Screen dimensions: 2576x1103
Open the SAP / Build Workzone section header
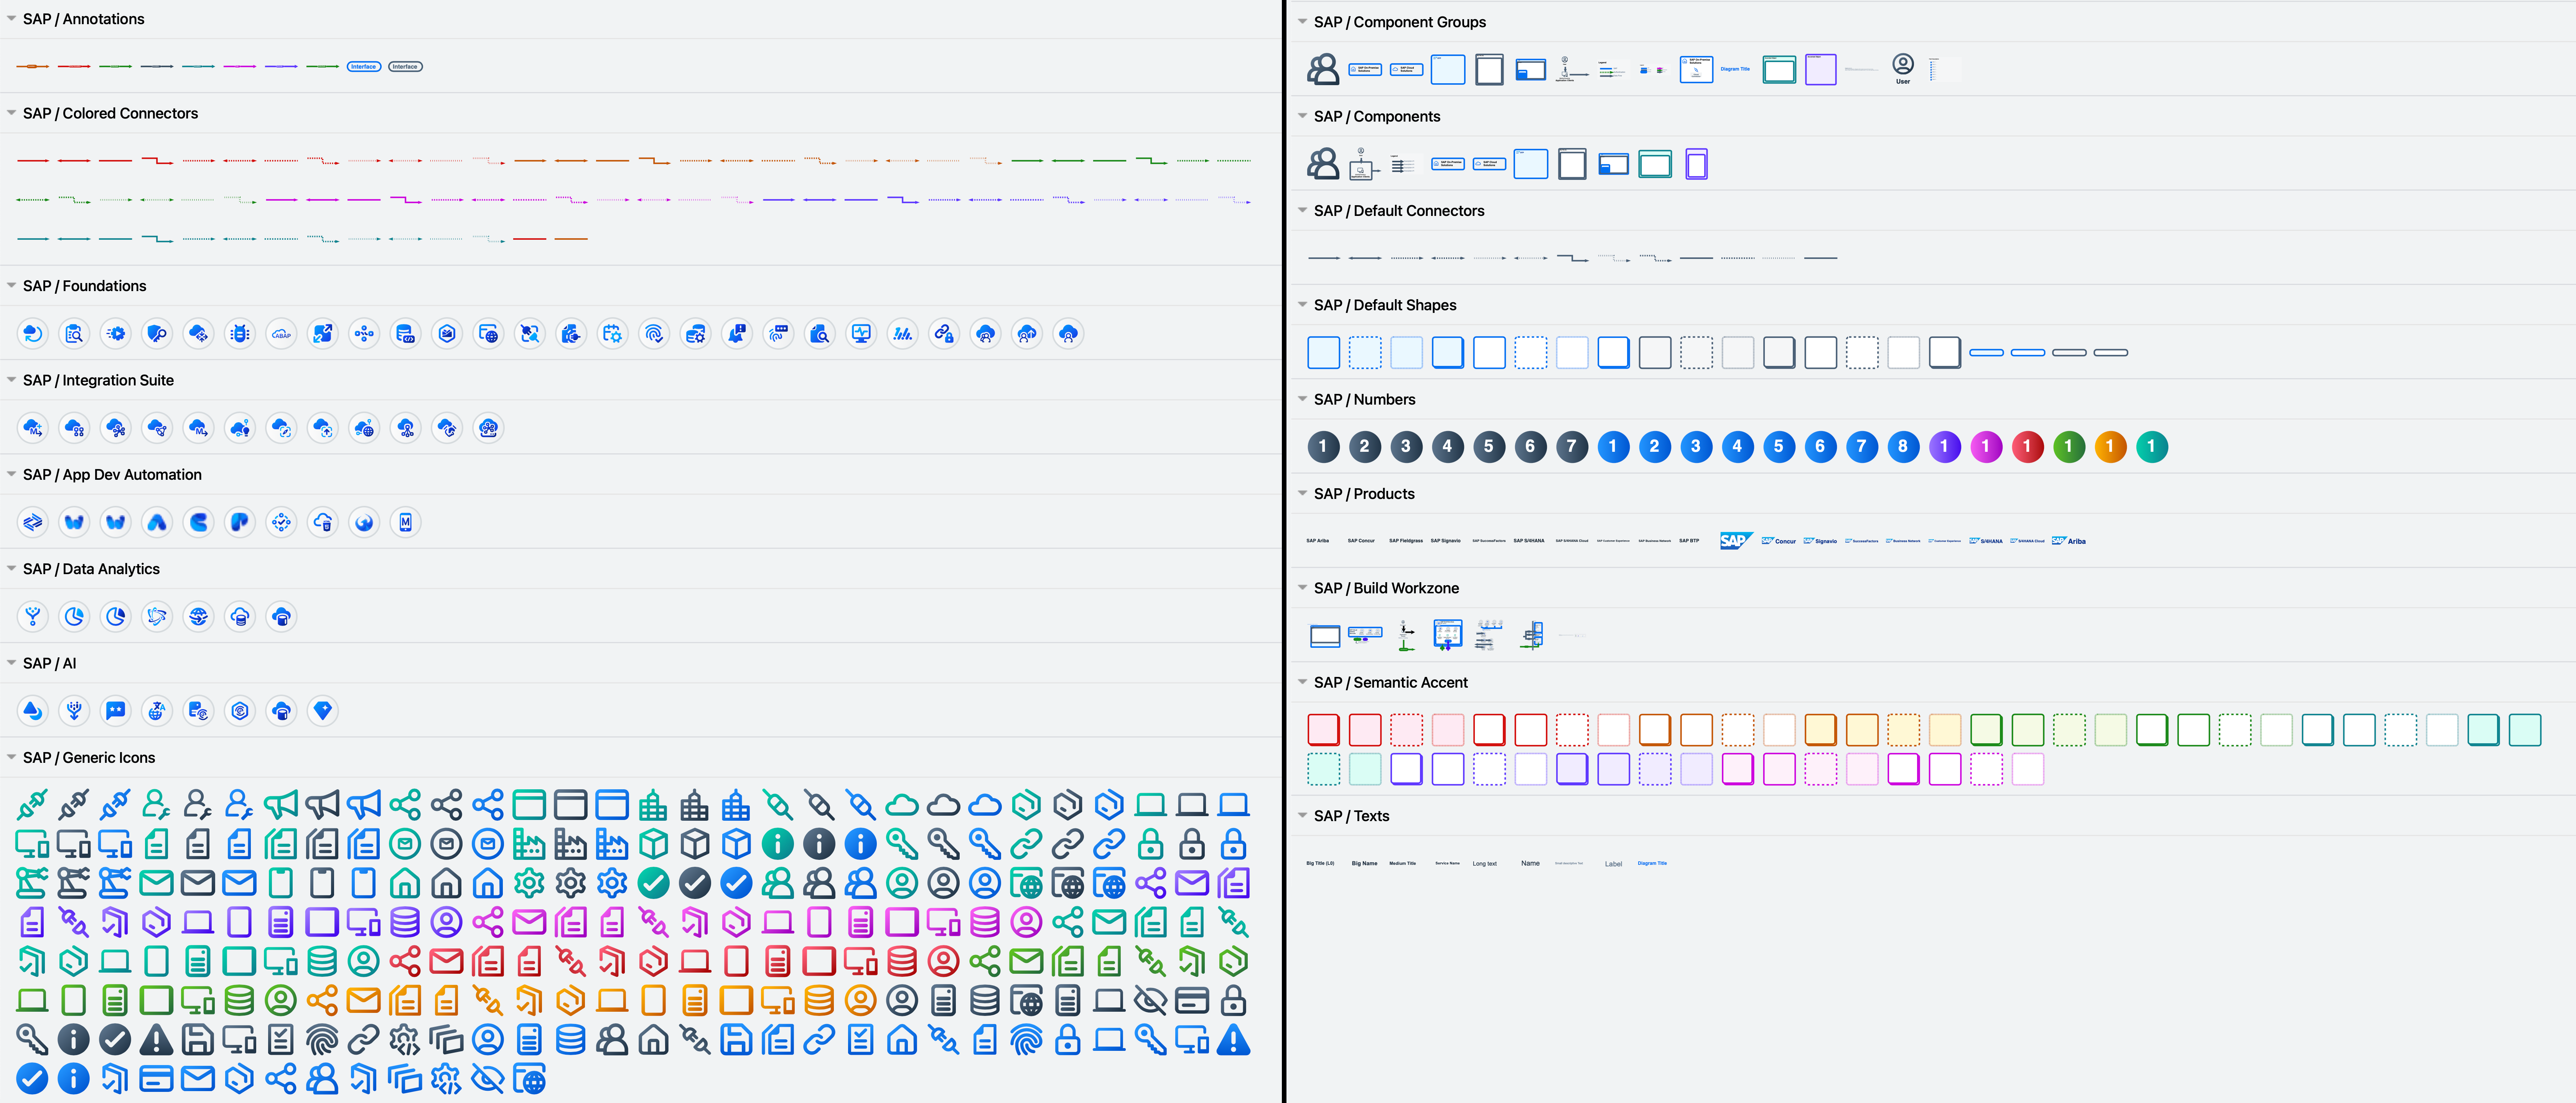(x=1303, y=587)
